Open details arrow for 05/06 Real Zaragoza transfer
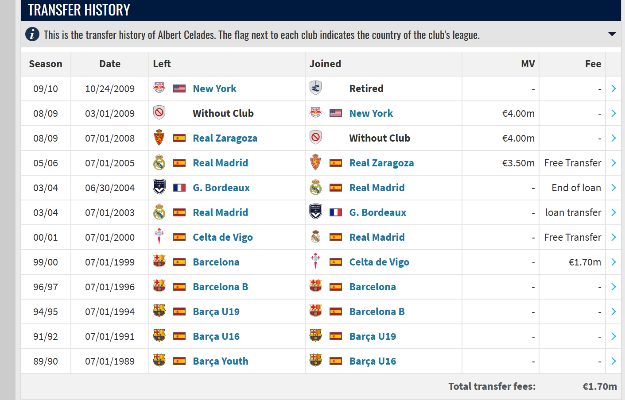The image size is (625, 400). [x=613, y=163]
